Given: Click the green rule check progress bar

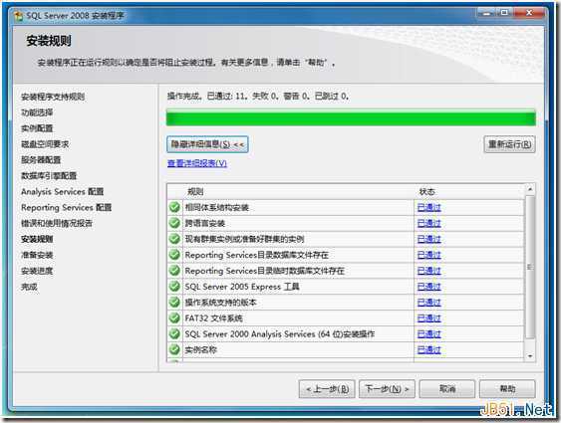Looking at the screenshot, I should [x=351, y=118].
